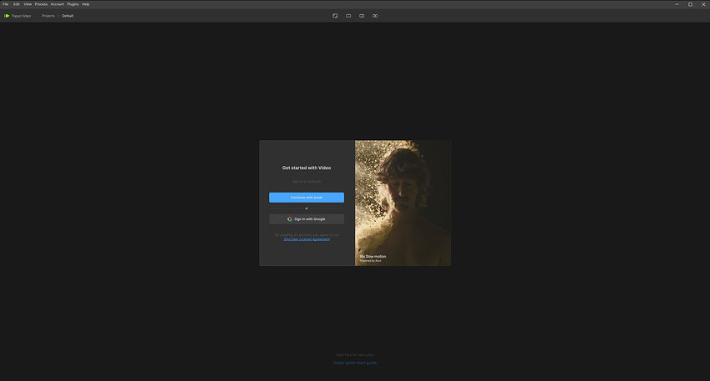Viewport: 710px width, 381px height.
Task: Select the Default project breadcrumb
Action: pos(68,16)
